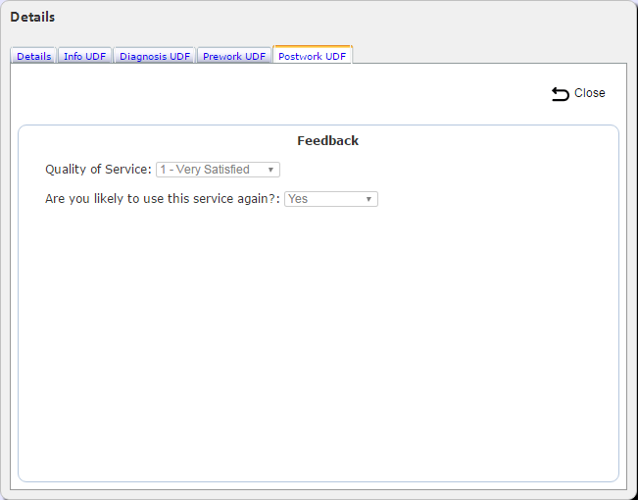Select the '1 - Very Satisfied' value text
The image size is (638, 500).
205,170
